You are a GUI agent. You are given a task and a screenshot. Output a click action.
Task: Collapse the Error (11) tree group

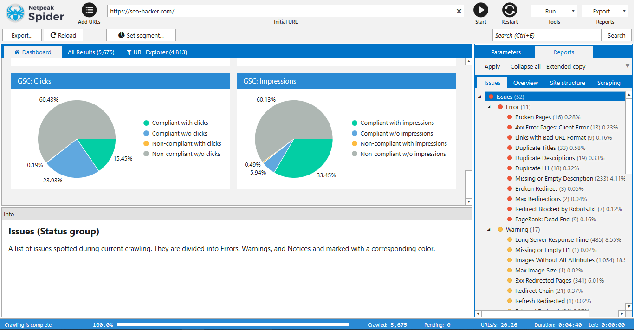pos(489,107)
